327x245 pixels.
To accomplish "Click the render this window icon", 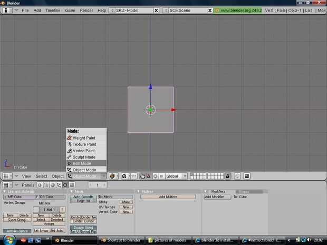I will pyautogui.click(x=247, y=176).
